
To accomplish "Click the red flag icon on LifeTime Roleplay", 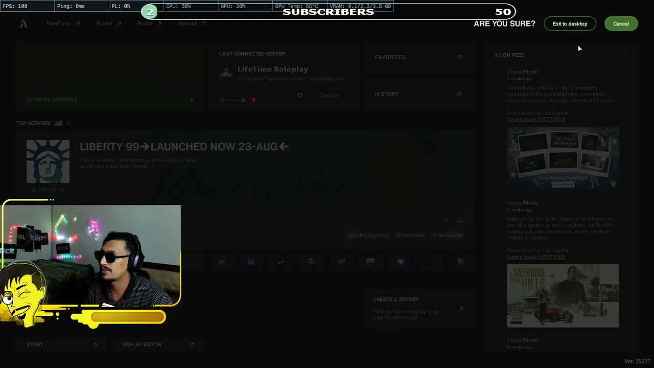I will (253, 100).
